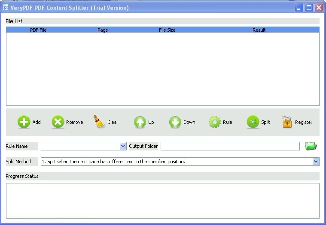Open settings via the gear Rule icon
Image resolution: width=326 pixels, height=225 pixels.
click(215, 122)
